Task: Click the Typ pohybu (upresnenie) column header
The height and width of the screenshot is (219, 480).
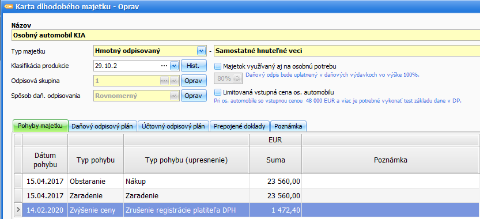Action: (x=187, y=160)
